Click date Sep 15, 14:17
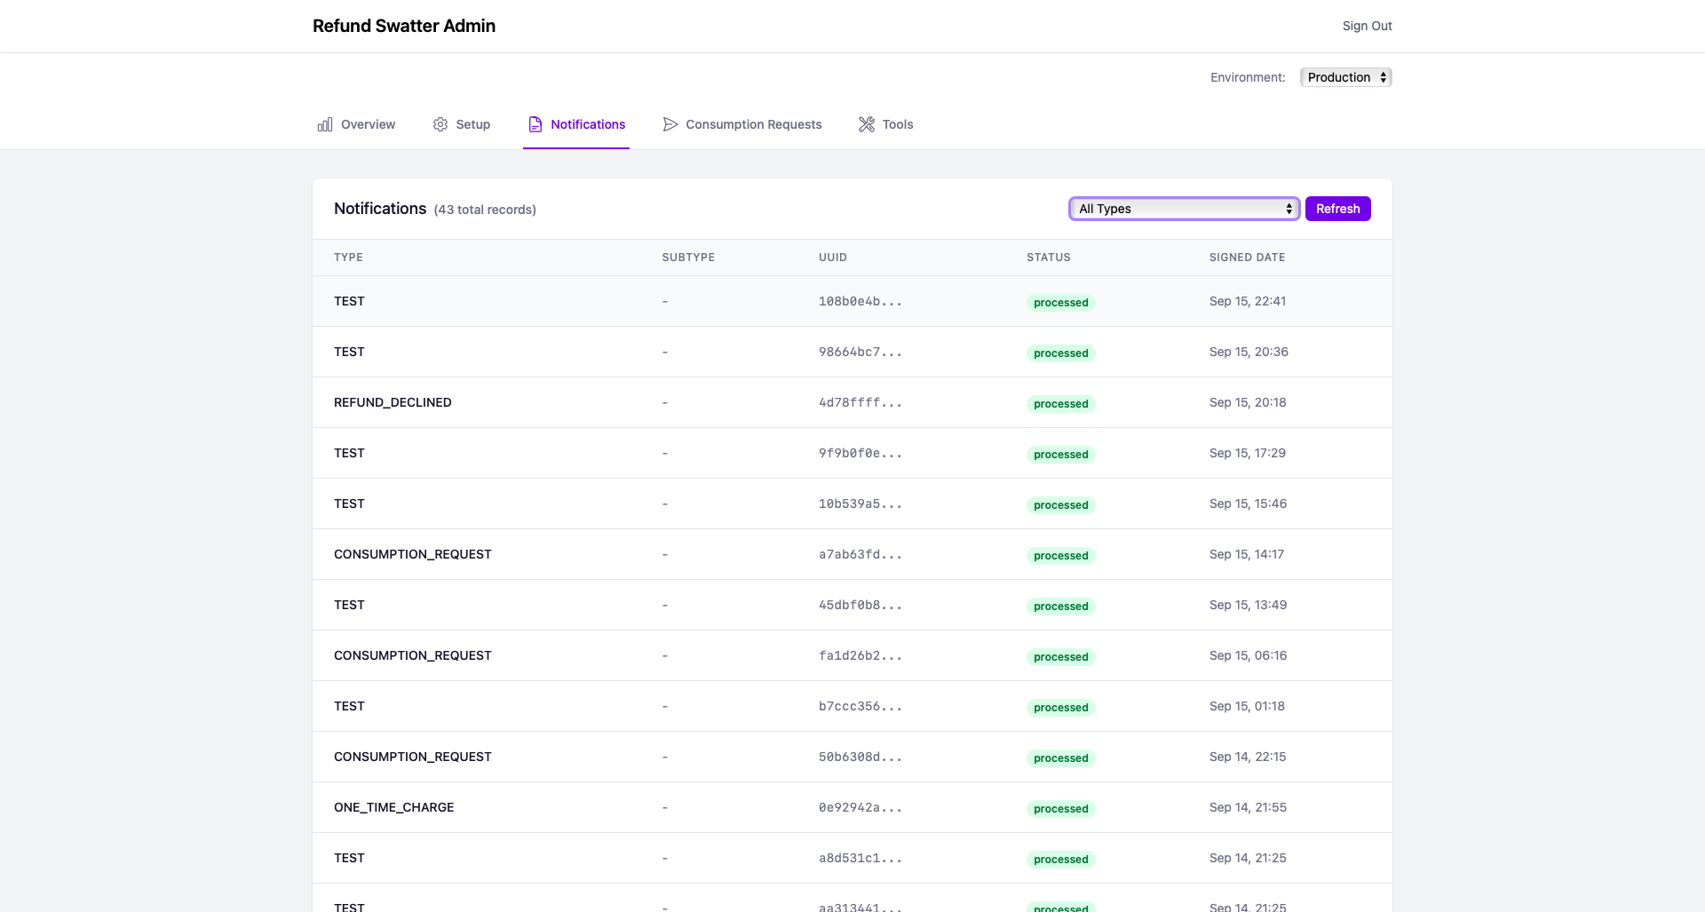The image size is (1705, 912). point(1247,554)
